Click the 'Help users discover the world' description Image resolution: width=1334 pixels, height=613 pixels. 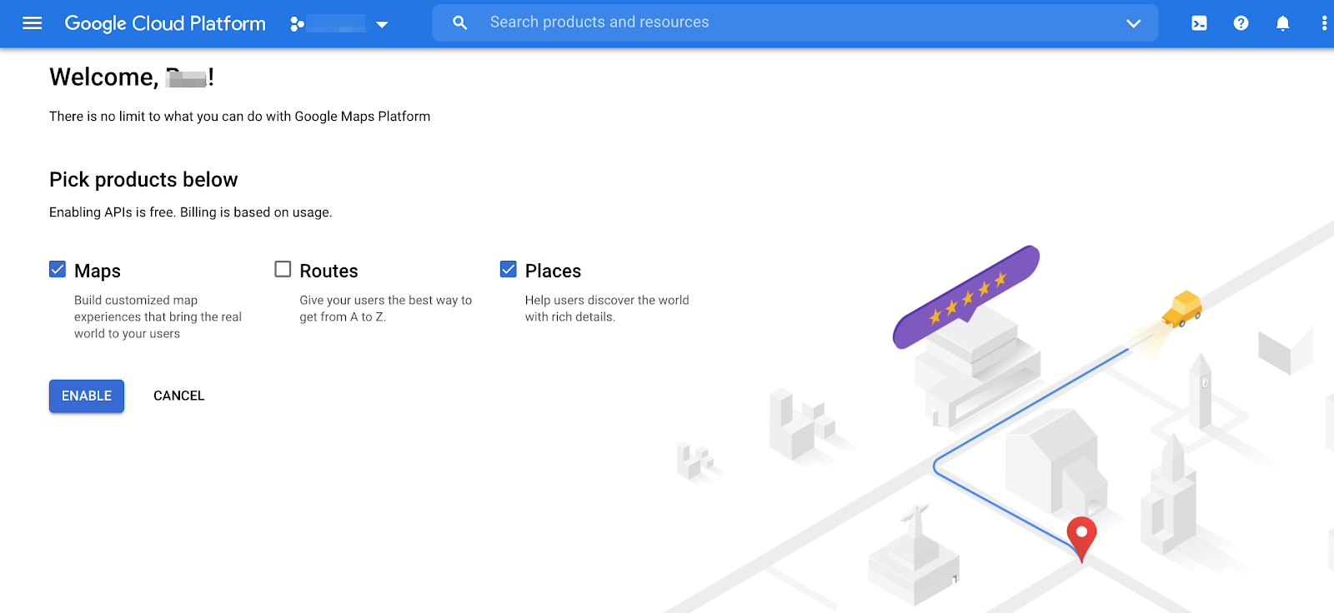pyautogui.click(x=607, y=308)
